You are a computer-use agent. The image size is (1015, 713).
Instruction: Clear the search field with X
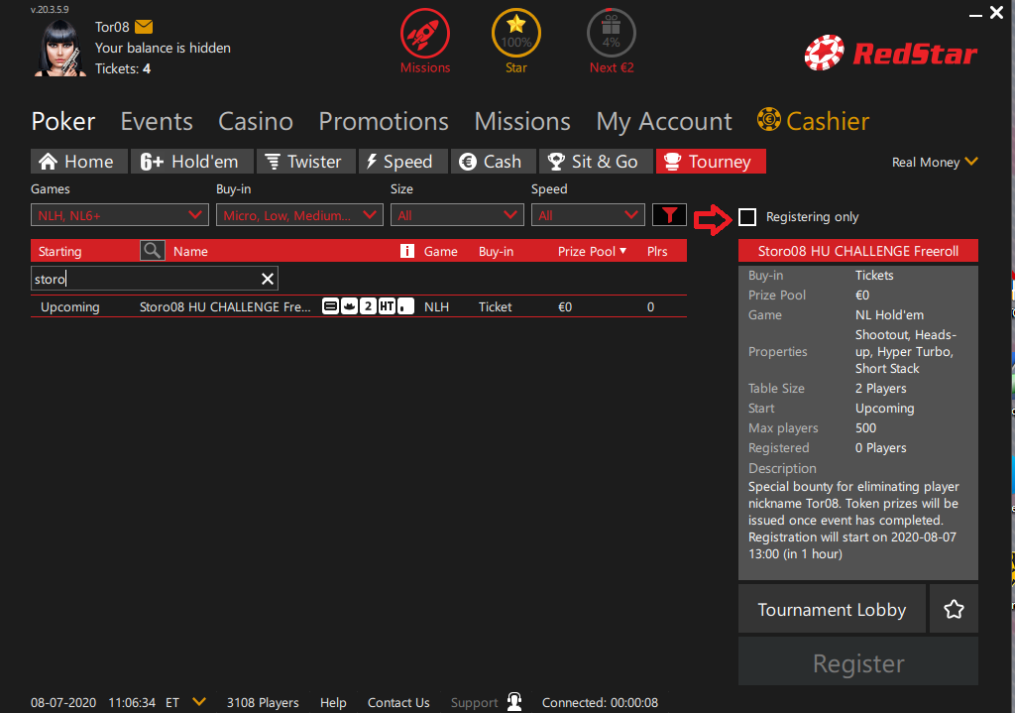point(267,279)
